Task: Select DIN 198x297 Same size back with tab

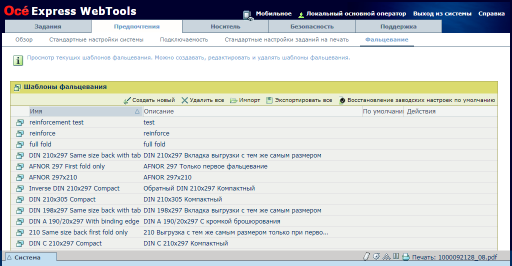Action: [x=85, y=210]
